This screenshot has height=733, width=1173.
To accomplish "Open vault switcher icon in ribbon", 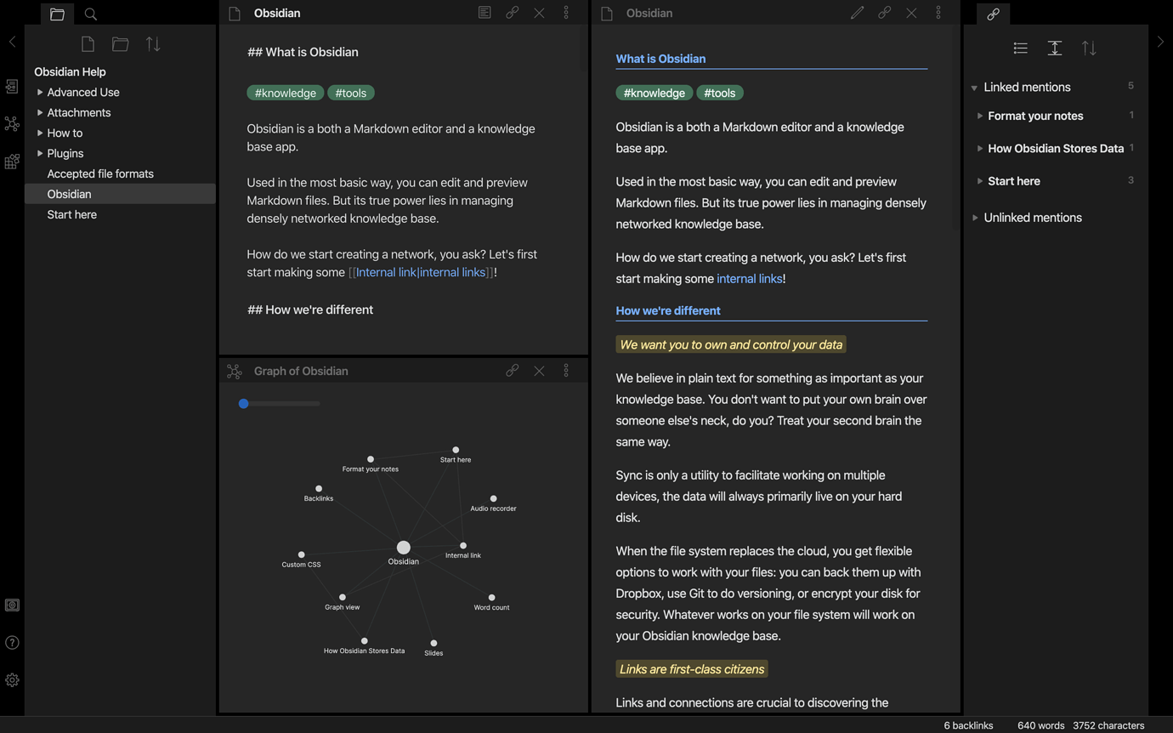I will point(12,605).
